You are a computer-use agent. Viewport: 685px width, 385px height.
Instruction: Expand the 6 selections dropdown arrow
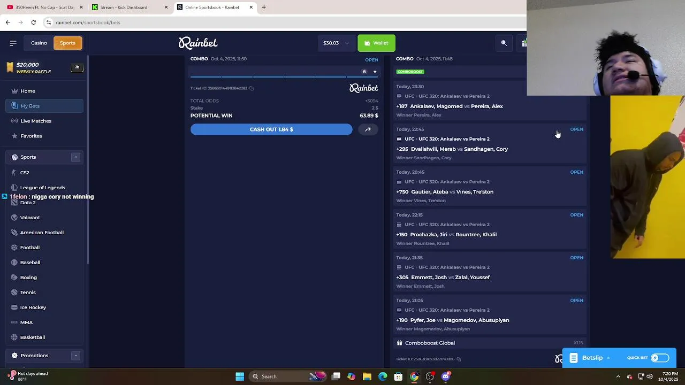pos(375,72)
